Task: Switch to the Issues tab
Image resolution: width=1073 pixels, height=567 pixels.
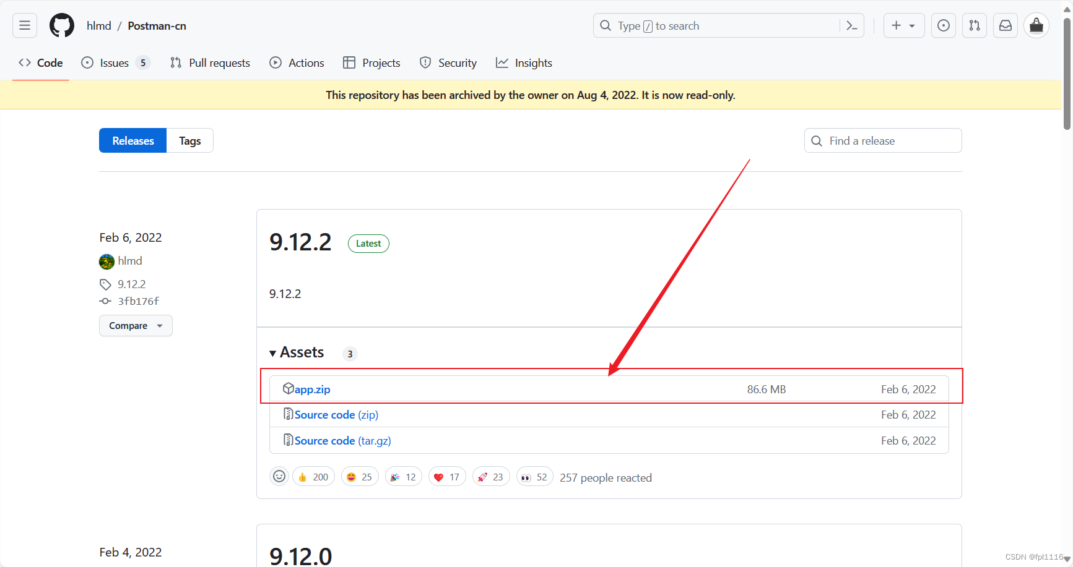Action: [x=116, y=62]
